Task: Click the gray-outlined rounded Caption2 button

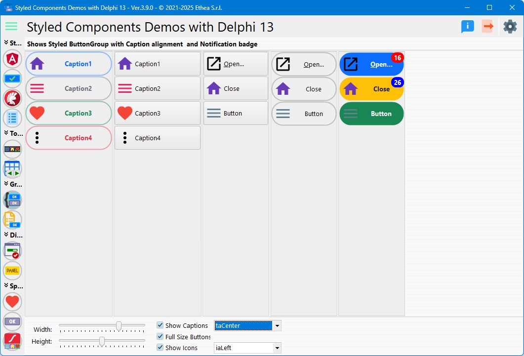Action: click(69, 88)
